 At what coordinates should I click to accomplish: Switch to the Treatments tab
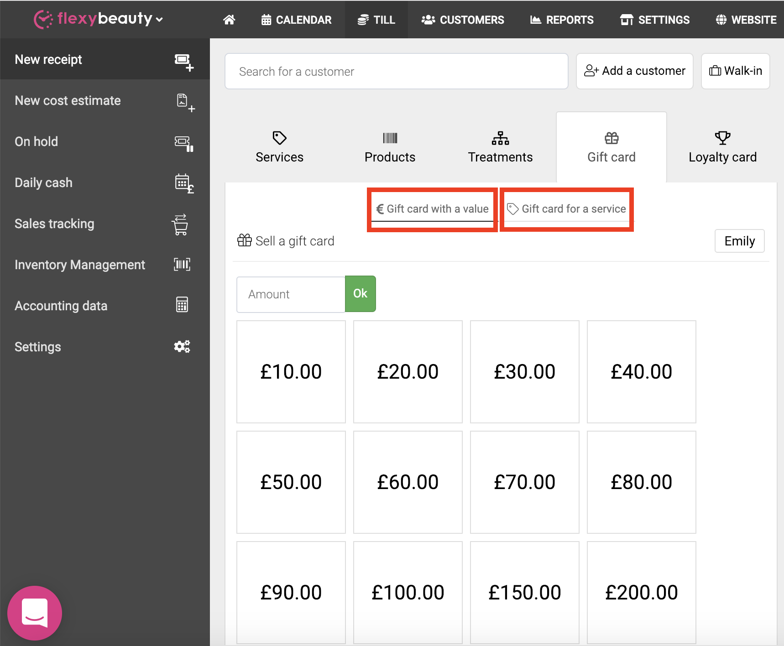tap(501, 147)
